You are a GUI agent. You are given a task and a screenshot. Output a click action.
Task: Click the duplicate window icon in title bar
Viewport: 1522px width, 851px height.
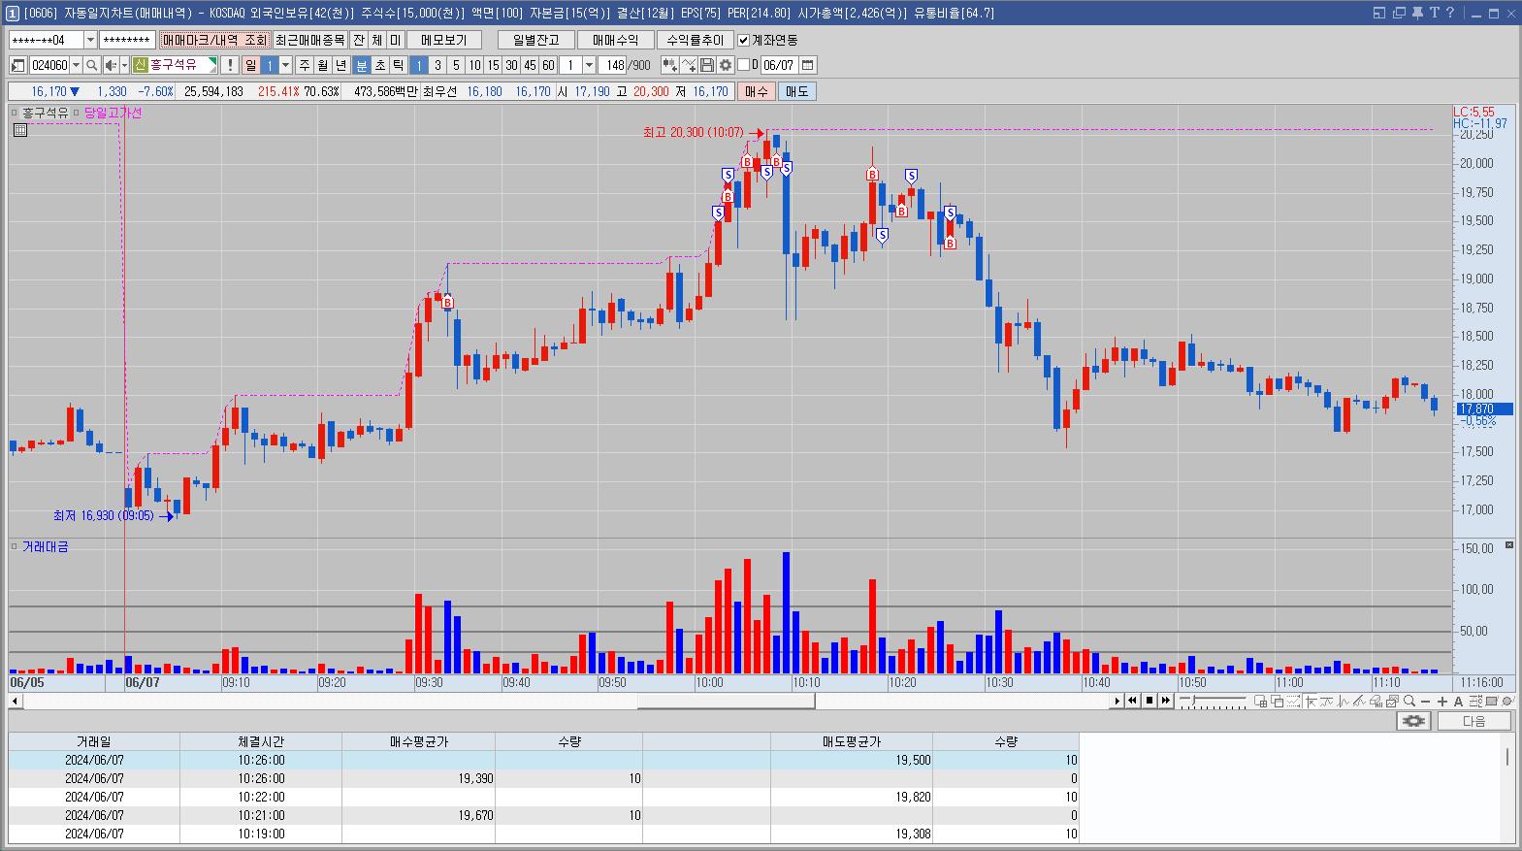pos(1399,13)
